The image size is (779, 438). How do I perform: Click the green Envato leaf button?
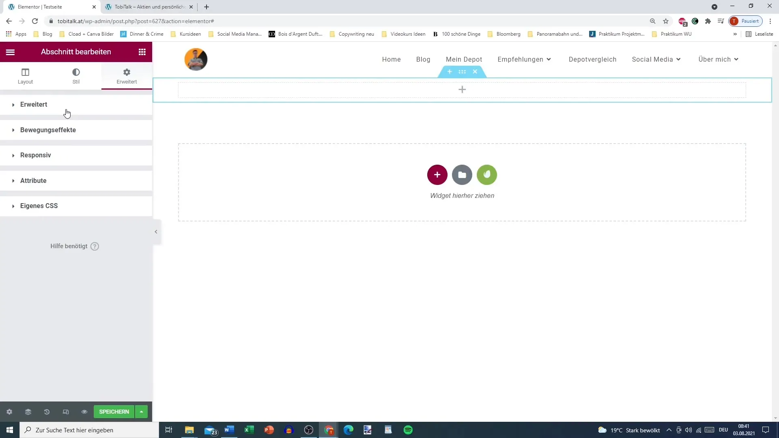coord(487,175)
